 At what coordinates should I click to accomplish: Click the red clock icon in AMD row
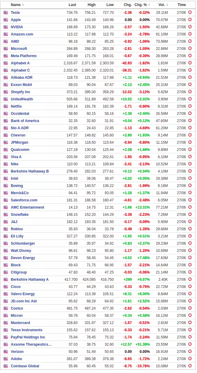click(x=190, y=41)
